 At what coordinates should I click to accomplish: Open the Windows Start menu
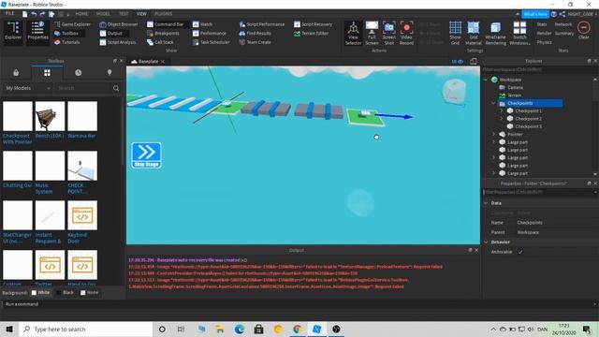[x=9, y=329]
